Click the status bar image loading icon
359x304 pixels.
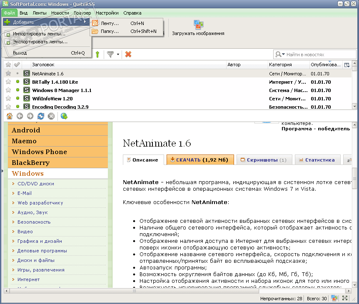click(x=334, y=298)
